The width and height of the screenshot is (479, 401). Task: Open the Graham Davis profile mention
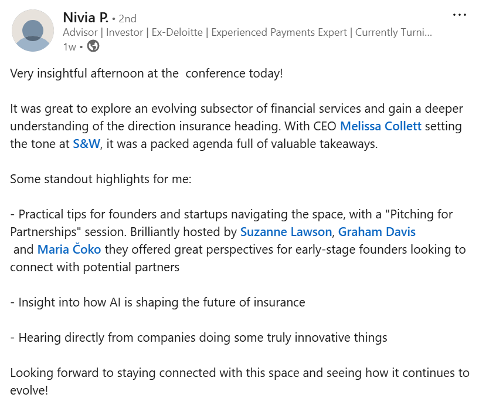click(376, 231)
